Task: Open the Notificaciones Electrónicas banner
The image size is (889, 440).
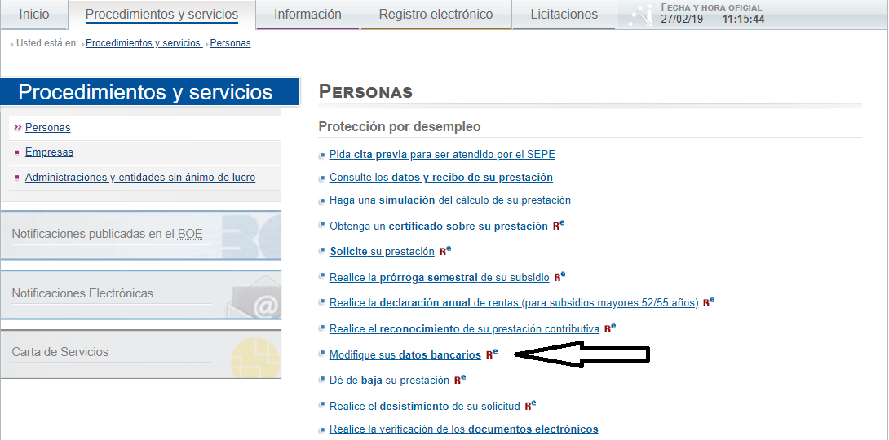Action: click(140, 294)
